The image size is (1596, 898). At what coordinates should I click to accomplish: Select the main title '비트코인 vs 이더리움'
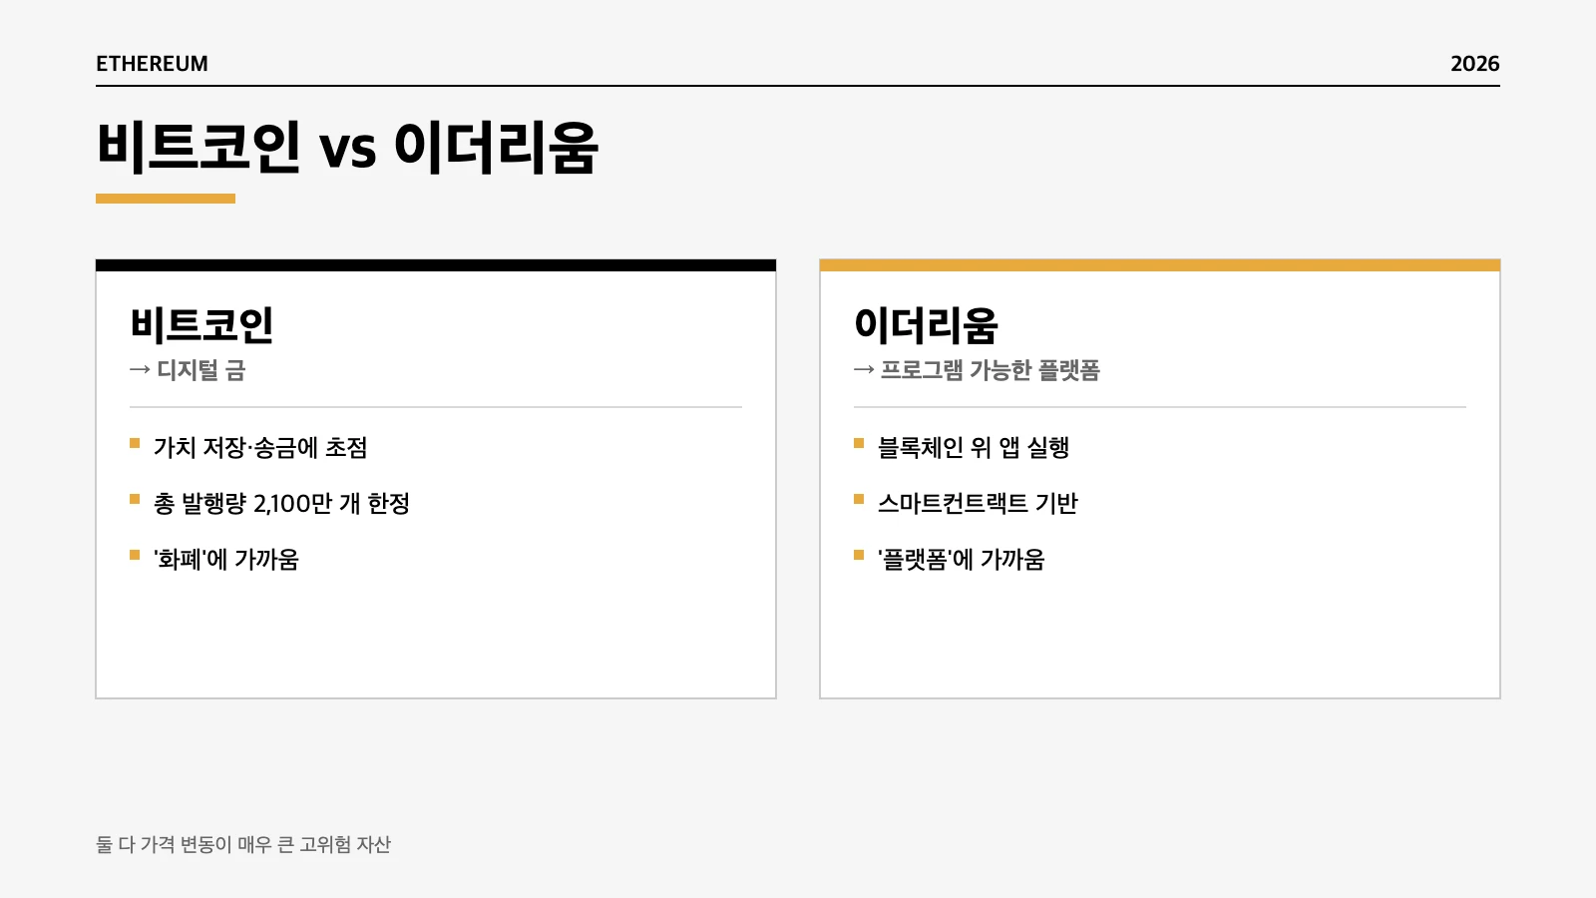tap(347, 148)
